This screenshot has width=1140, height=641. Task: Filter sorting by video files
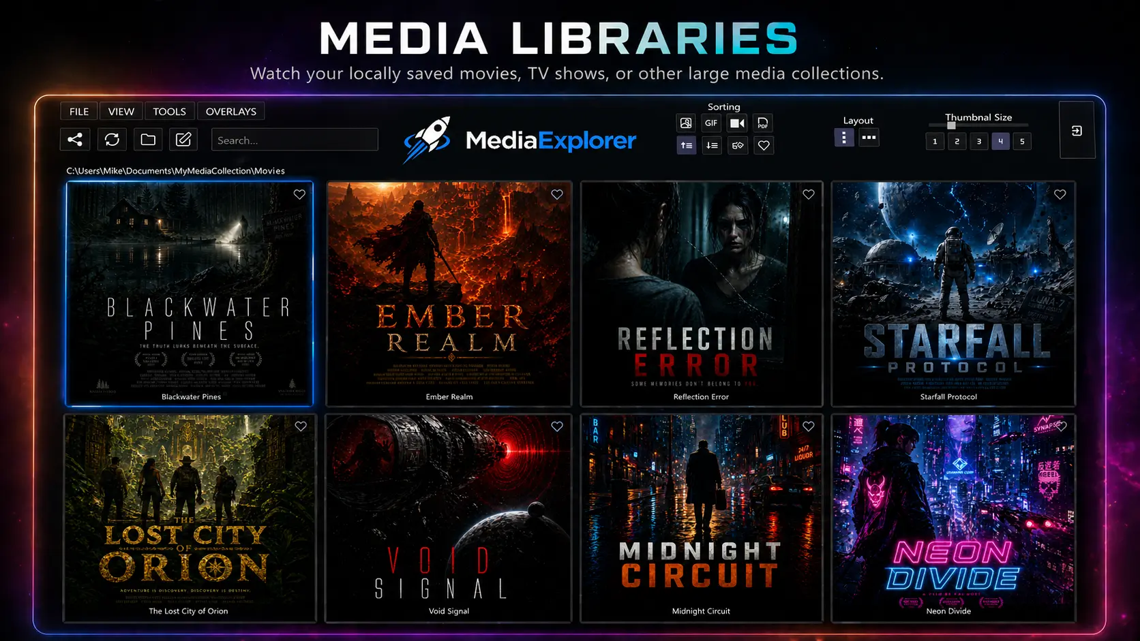(x=737, y=123)
